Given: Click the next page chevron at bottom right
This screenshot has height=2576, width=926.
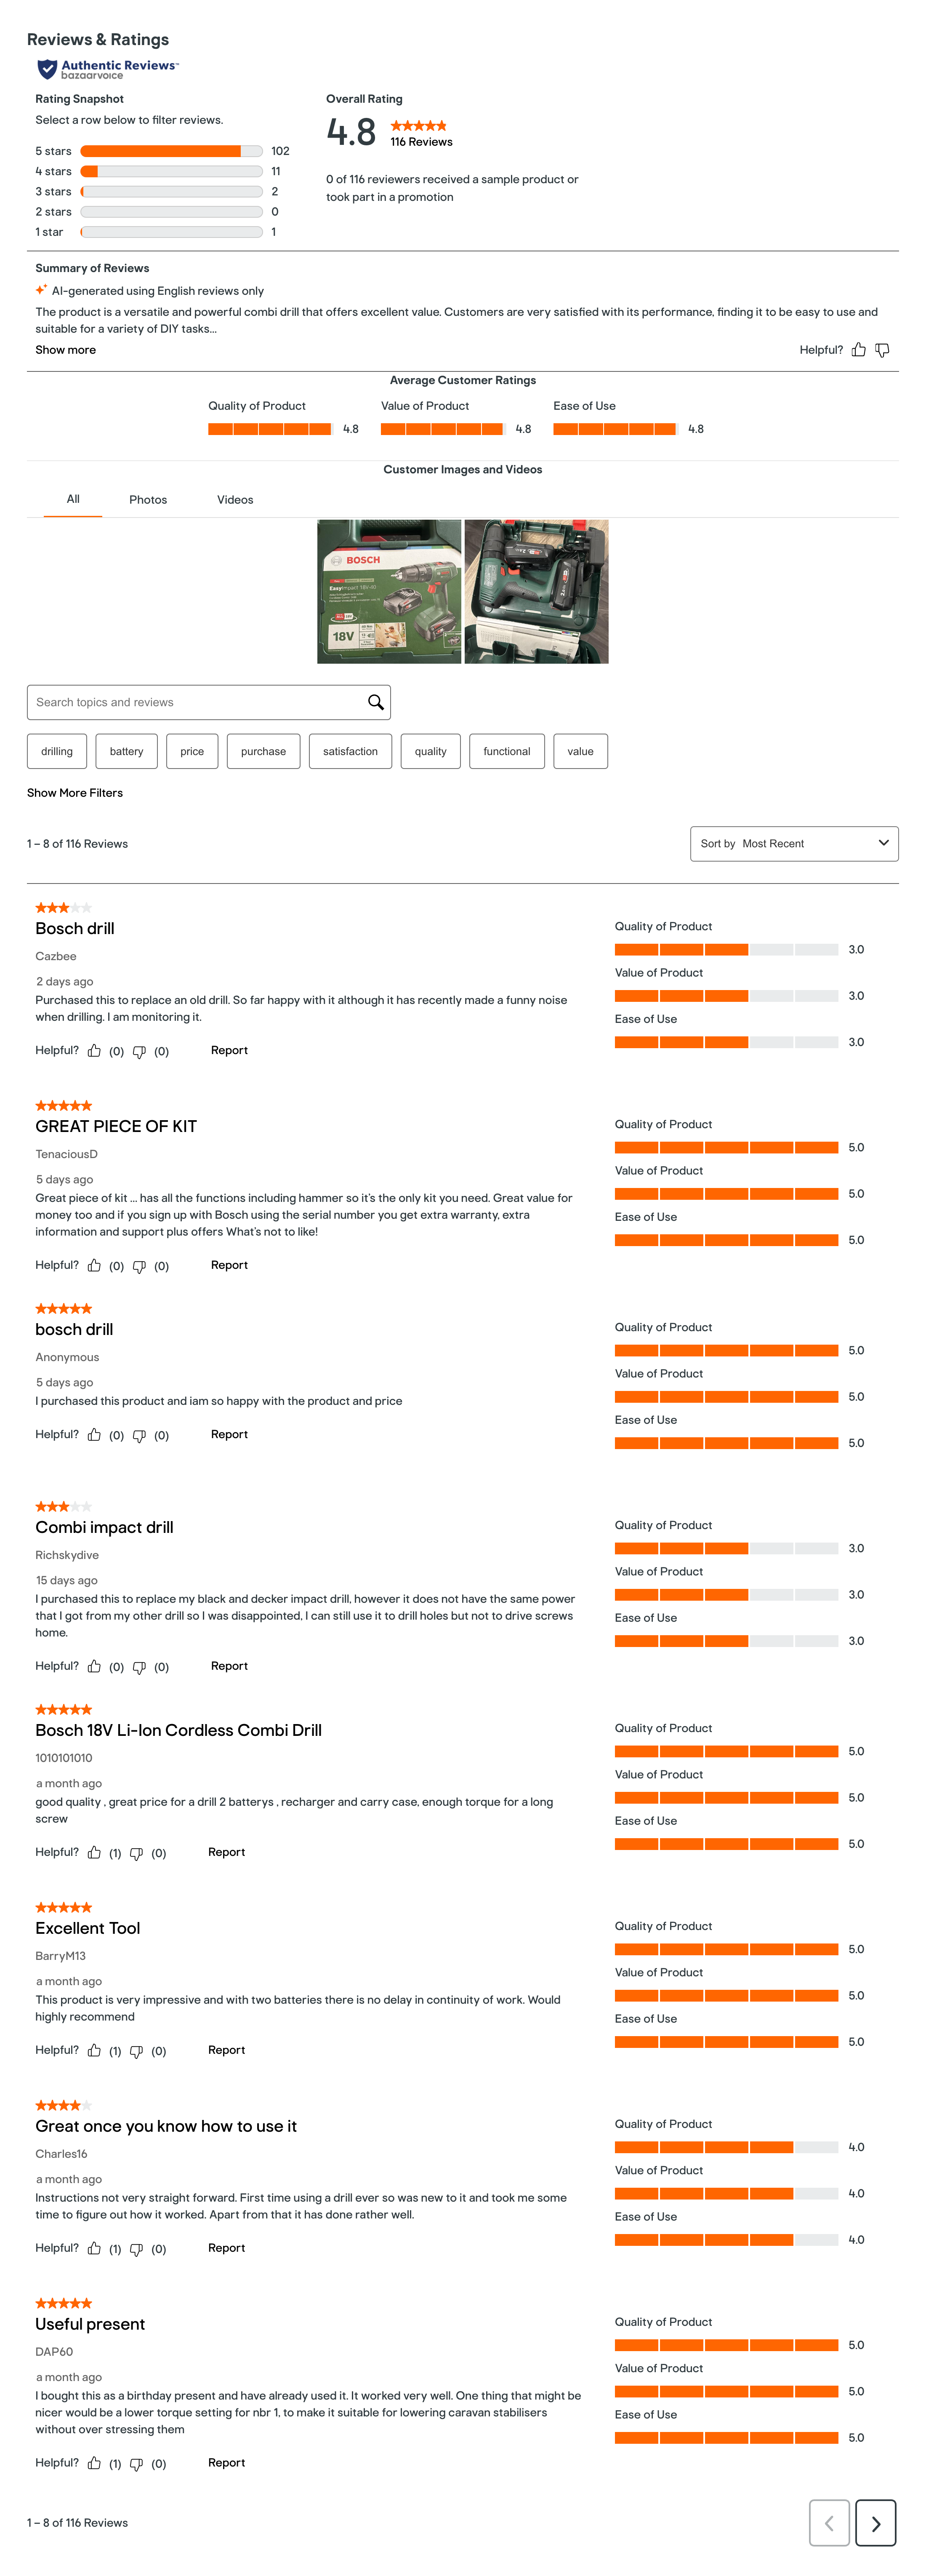Looking at the screenshot, I should coord(875,2523).
